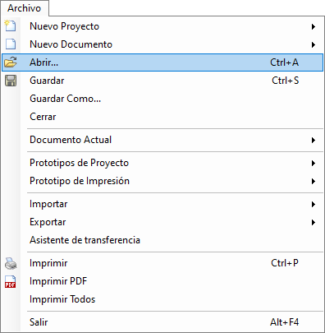Click the blank page Nuevo Documento icon
This screenshot has height=333, width=325.
(11, 44)
